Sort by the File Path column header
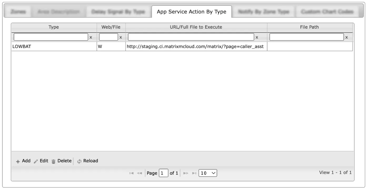The width and height of the screenshot is (368, 190). 310,27
